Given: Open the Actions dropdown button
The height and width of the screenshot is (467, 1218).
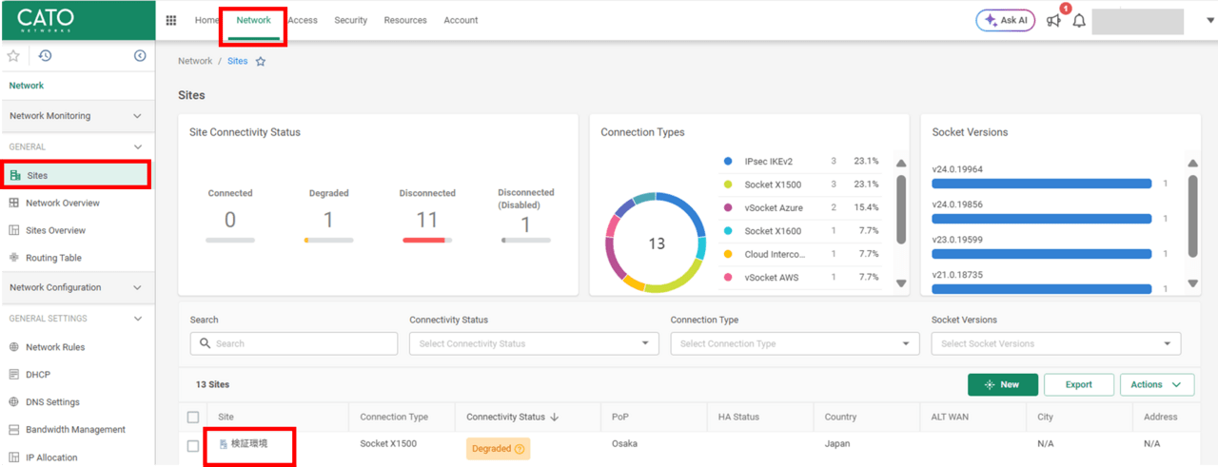Looking at the screenshot, I should click(1156, 384).
